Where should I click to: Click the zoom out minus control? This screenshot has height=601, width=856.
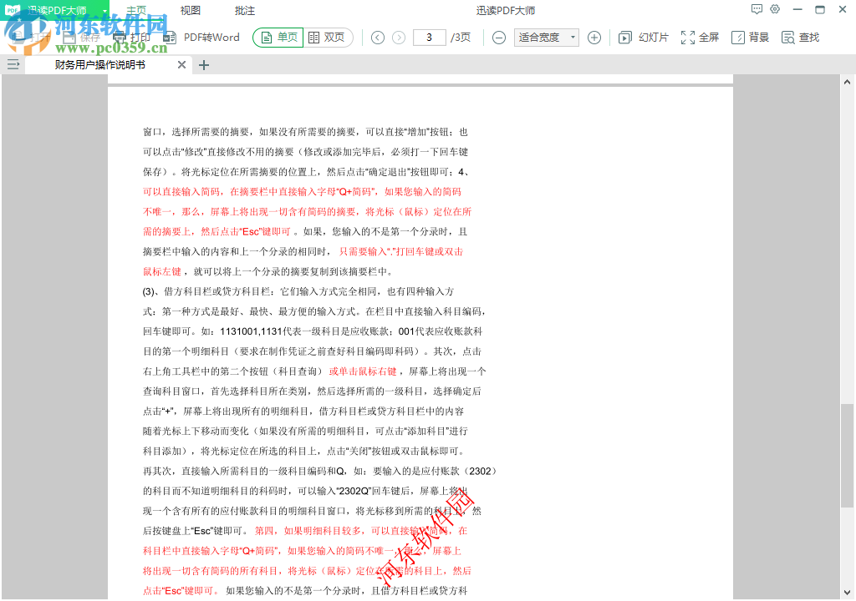click(499, 37)
